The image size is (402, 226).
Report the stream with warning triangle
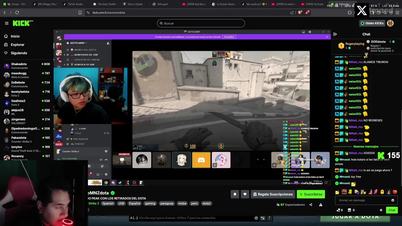(321, 205)
